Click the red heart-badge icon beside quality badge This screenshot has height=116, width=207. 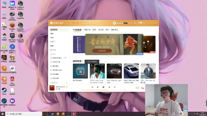tap(142, 88)
